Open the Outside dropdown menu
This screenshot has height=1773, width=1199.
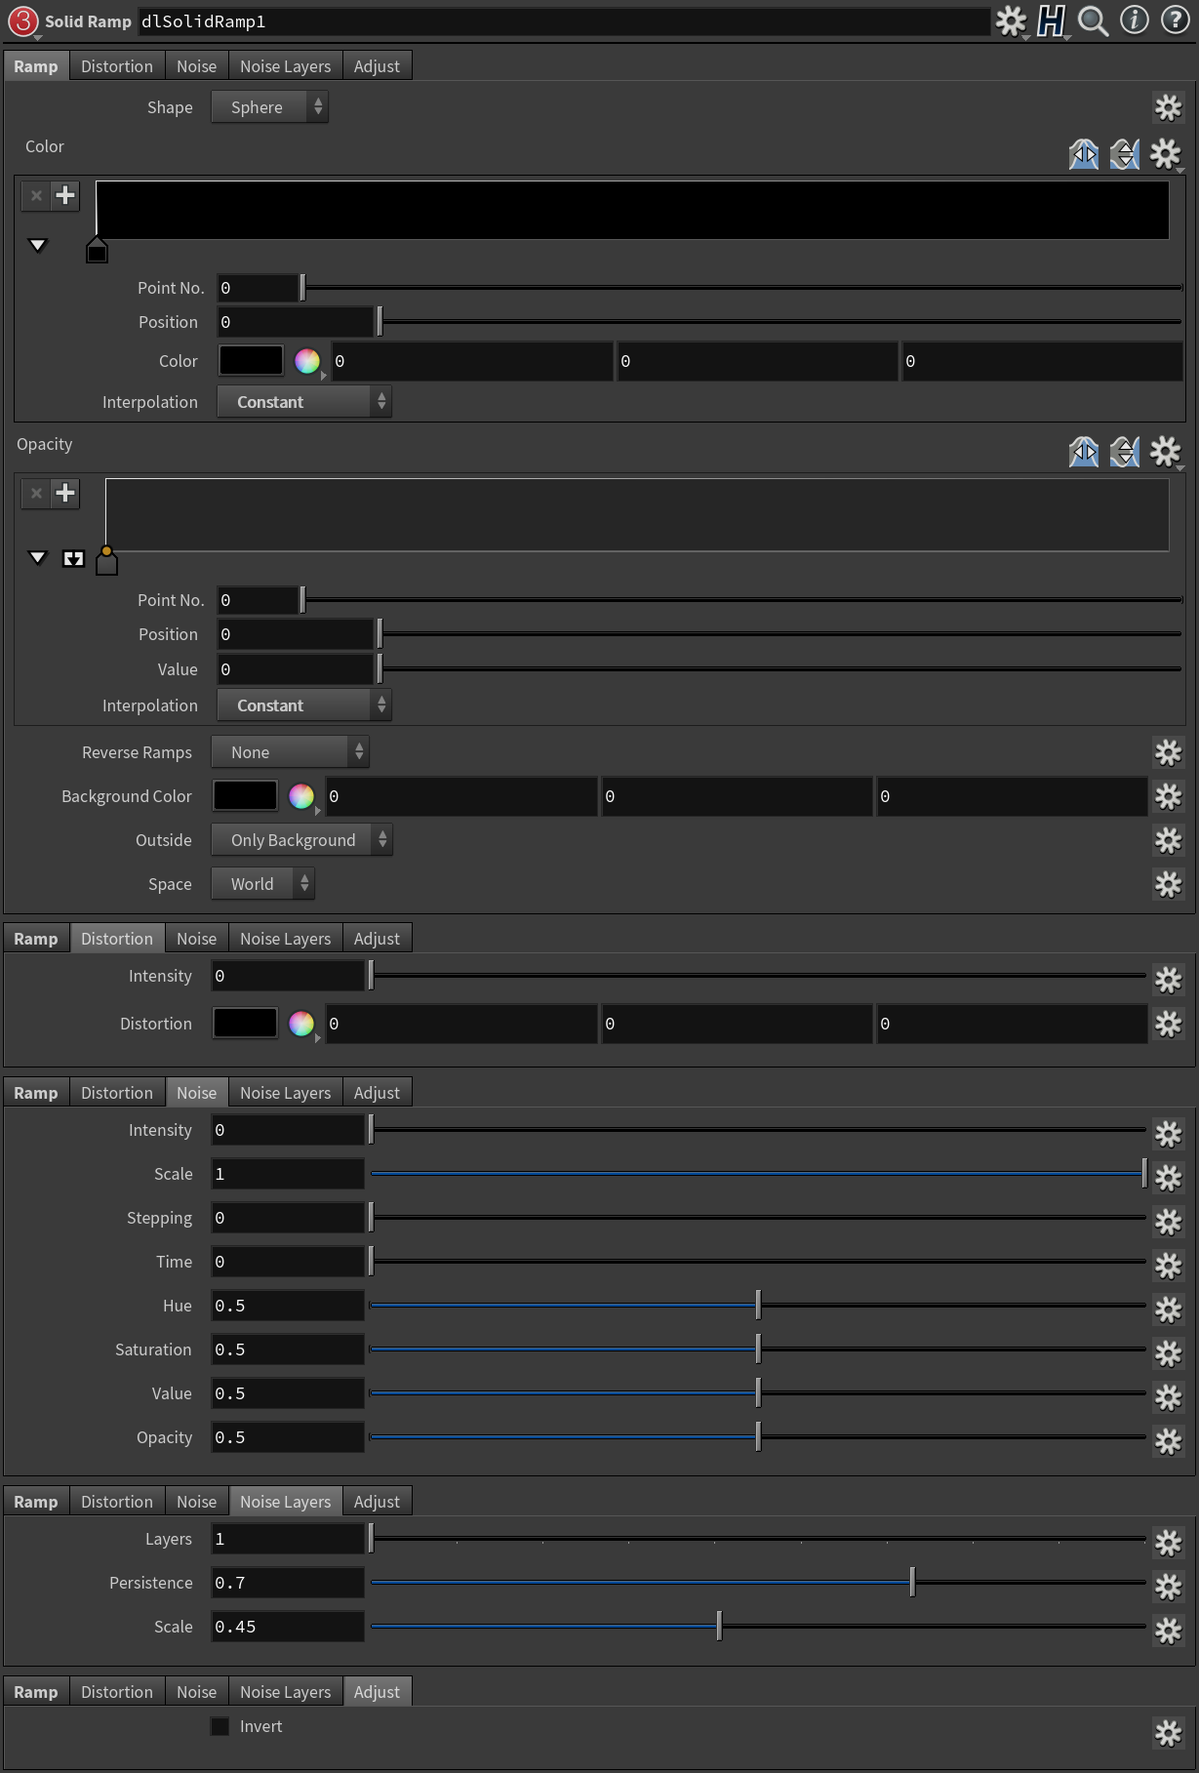[x=301, y=840]
